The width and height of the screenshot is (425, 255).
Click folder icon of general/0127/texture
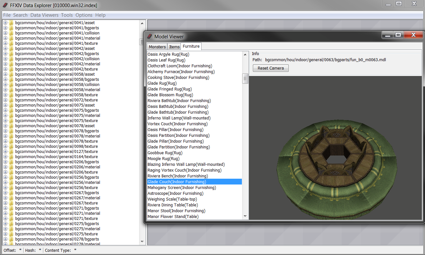(x=11, y=152)
